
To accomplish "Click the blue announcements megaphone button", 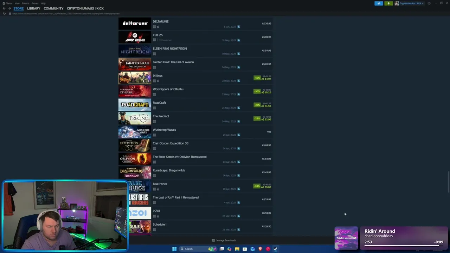I will [379, 3].
